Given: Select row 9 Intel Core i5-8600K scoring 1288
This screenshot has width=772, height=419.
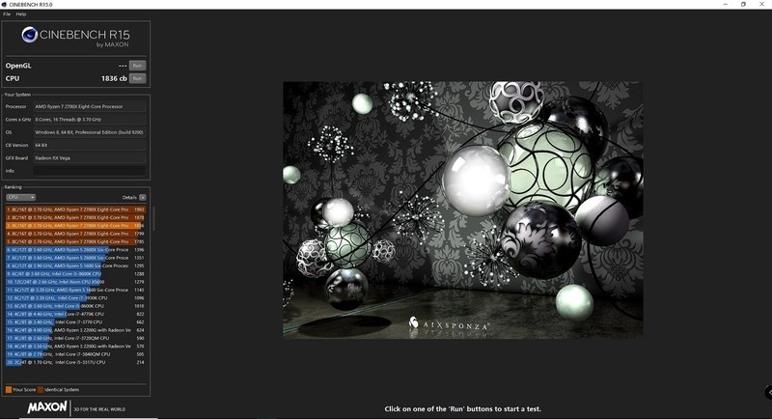Looking at the screenshot, I should (x=75, y=274).
